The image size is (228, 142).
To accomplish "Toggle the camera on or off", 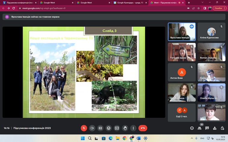I will [92, 128].
